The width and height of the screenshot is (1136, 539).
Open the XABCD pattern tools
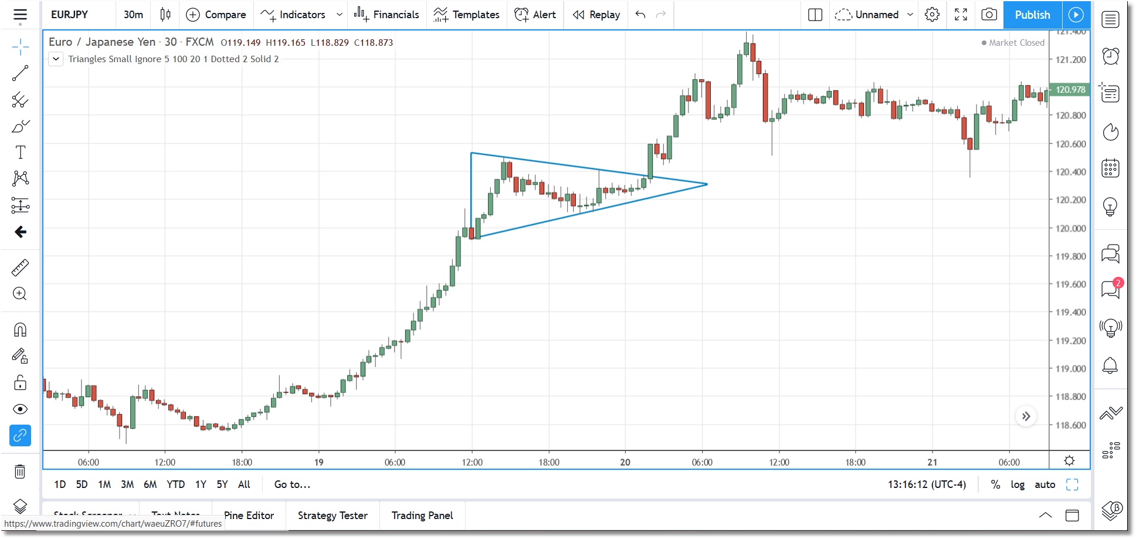20,178
